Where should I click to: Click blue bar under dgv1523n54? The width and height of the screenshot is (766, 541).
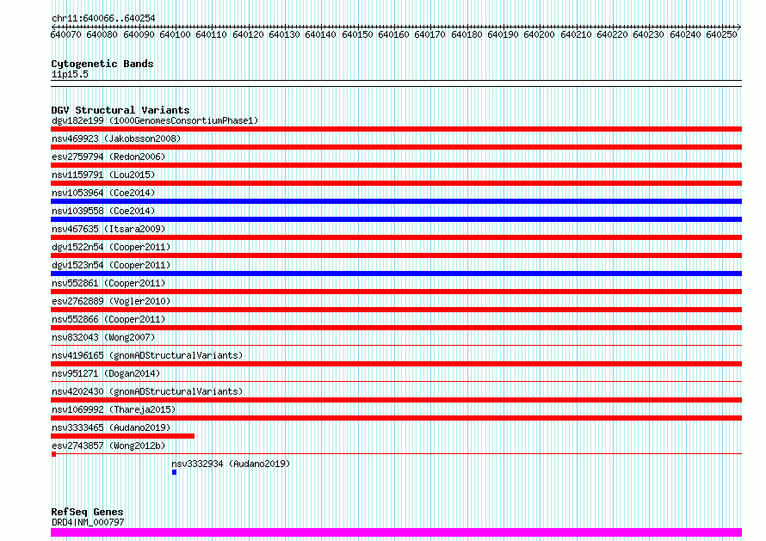pos(396,274)
